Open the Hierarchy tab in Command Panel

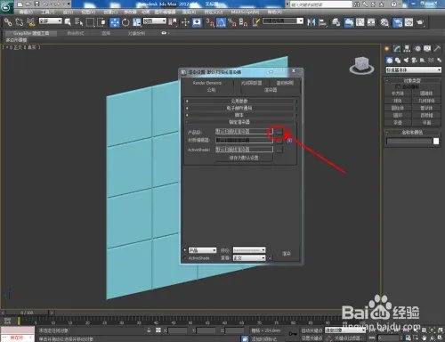coord(407,49)
